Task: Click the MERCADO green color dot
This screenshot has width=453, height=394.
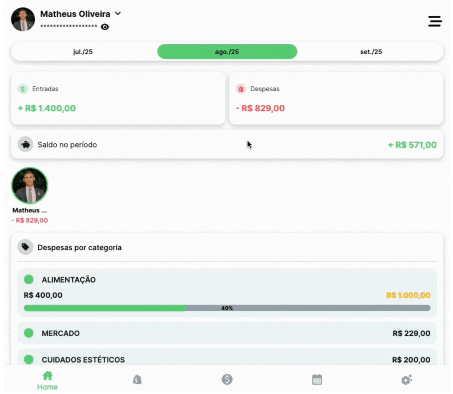Action: tap(28, 333)
